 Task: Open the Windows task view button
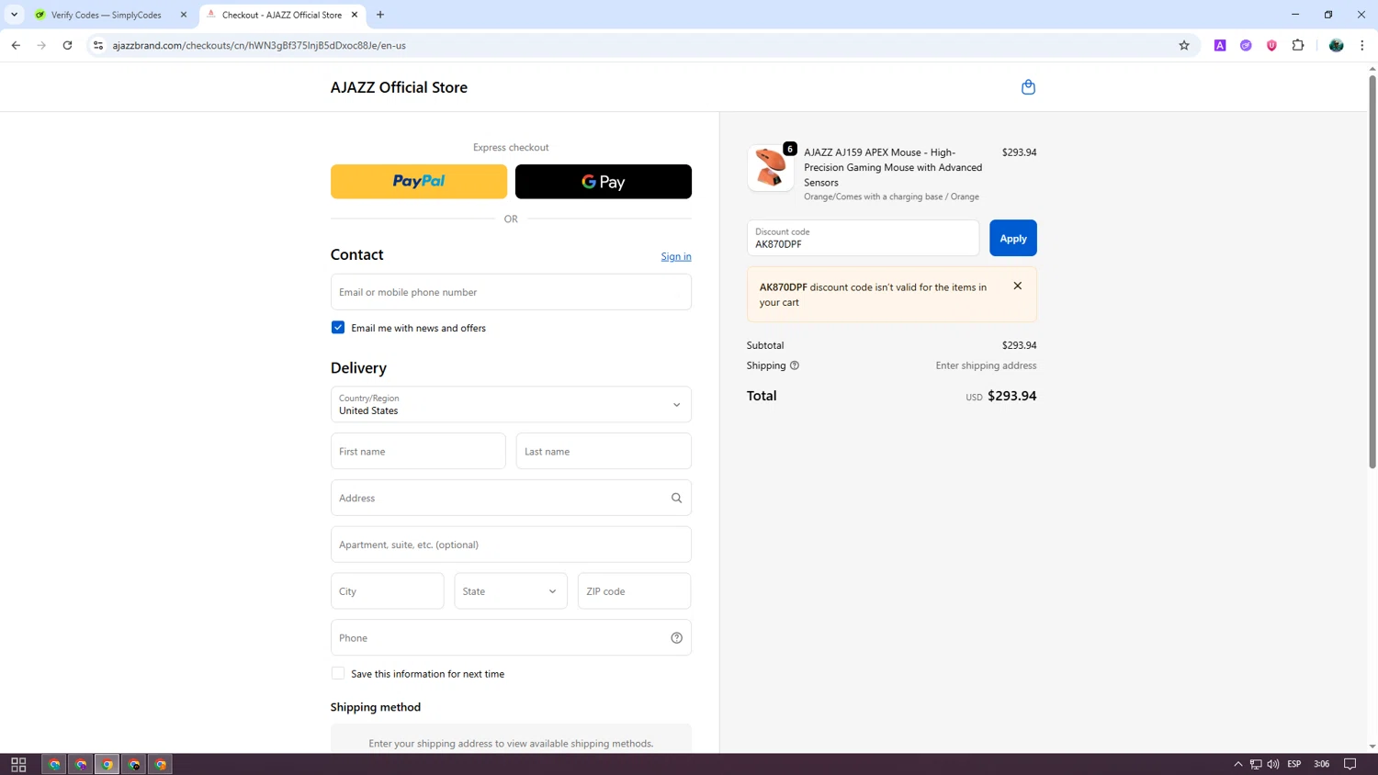click(x=18, y=764)
